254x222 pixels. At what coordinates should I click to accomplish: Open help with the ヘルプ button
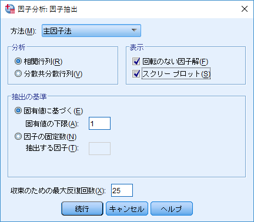172,208
